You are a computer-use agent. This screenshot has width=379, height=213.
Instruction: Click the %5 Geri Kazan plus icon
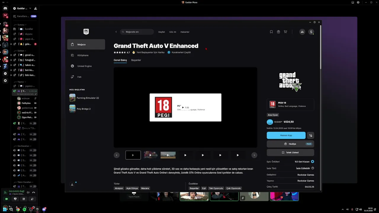point(312,162)
